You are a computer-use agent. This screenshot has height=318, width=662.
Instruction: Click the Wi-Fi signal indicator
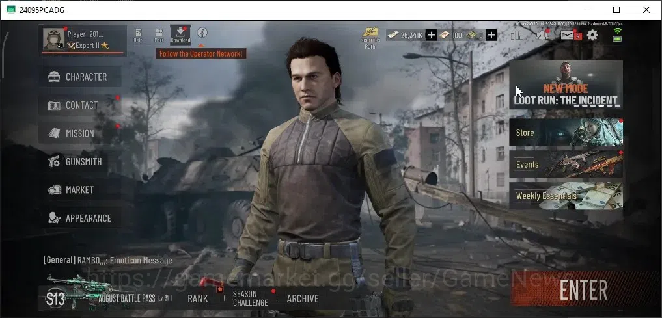(x=618, y=31)
